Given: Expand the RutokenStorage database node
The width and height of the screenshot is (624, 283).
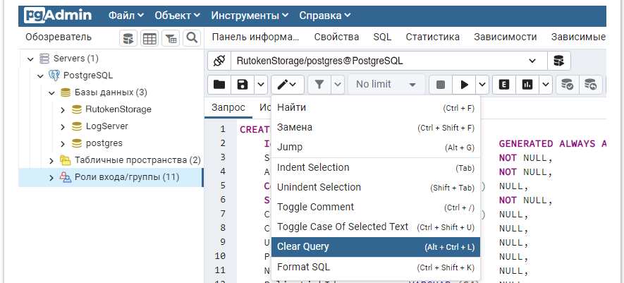Looking at the screenshot, I should [63, 109].
